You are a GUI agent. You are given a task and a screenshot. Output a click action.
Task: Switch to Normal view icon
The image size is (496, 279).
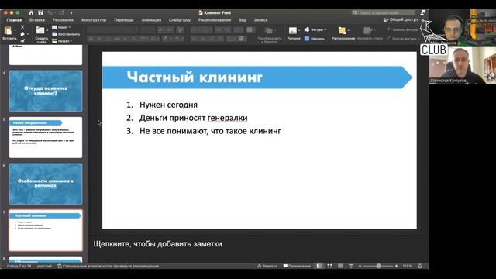coord(319,266)
